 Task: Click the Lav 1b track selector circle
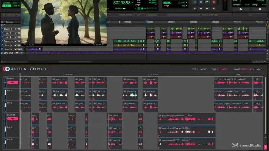point(2,45)
